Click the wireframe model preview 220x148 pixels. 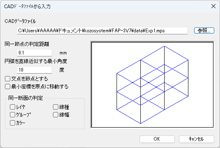click(x=152, y=85)
